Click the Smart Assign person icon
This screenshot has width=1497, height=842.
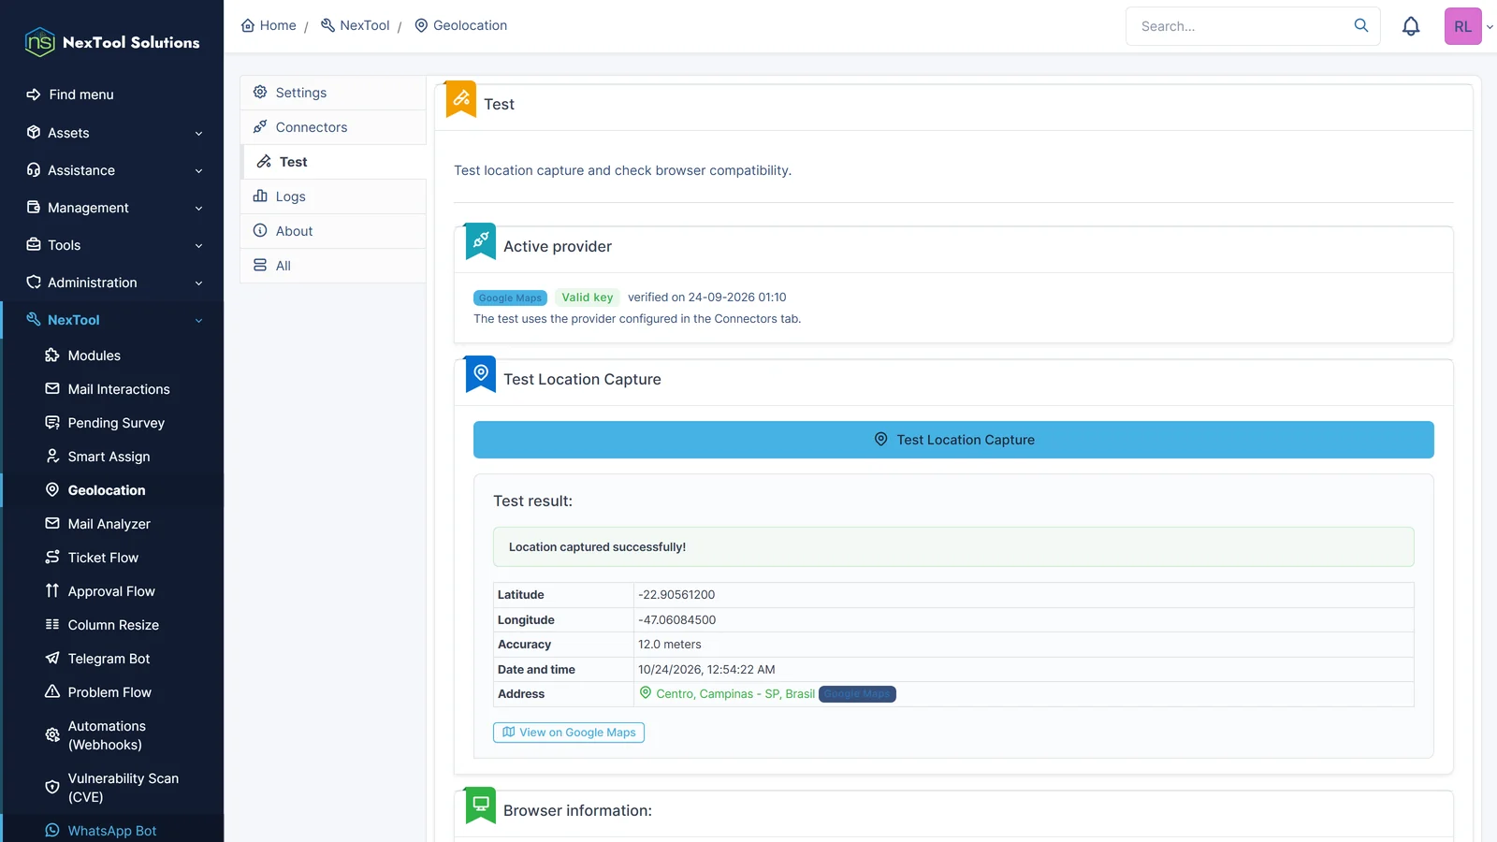coord(52,457)
